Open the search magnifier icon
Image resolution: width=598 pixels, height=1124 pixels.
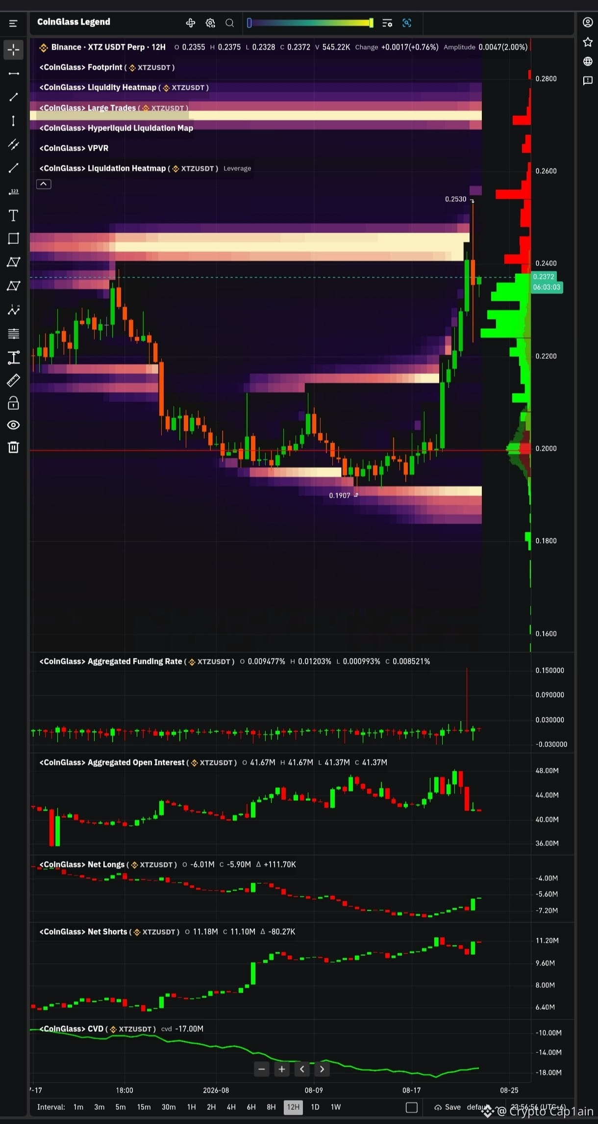229,23
